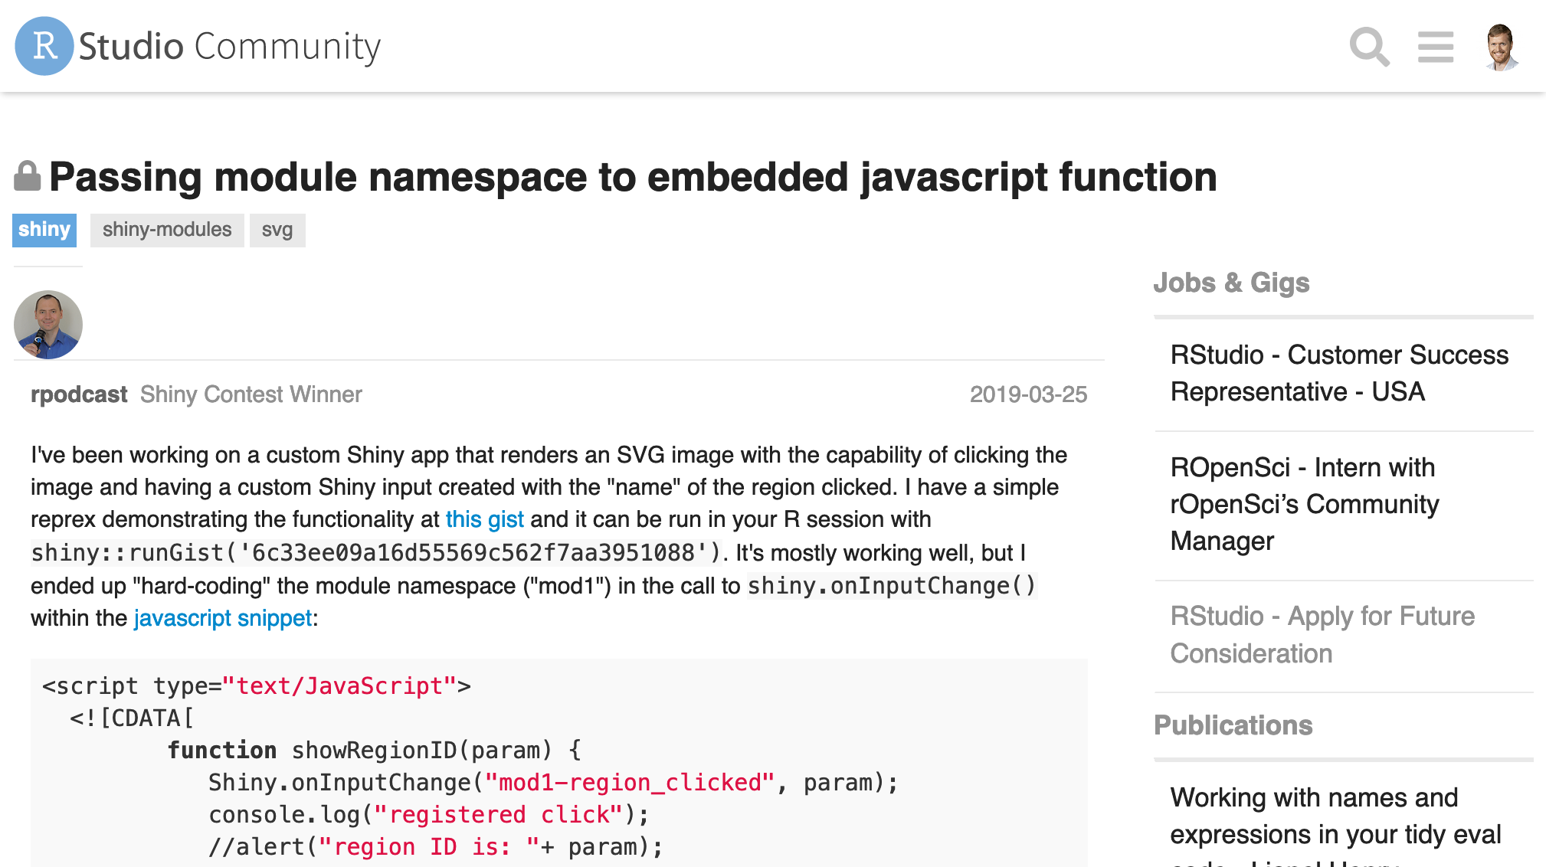Viewport: 1546px width, 867px height.
Task: Open RStudio Customer Success Representative job
Action: 1339,373
